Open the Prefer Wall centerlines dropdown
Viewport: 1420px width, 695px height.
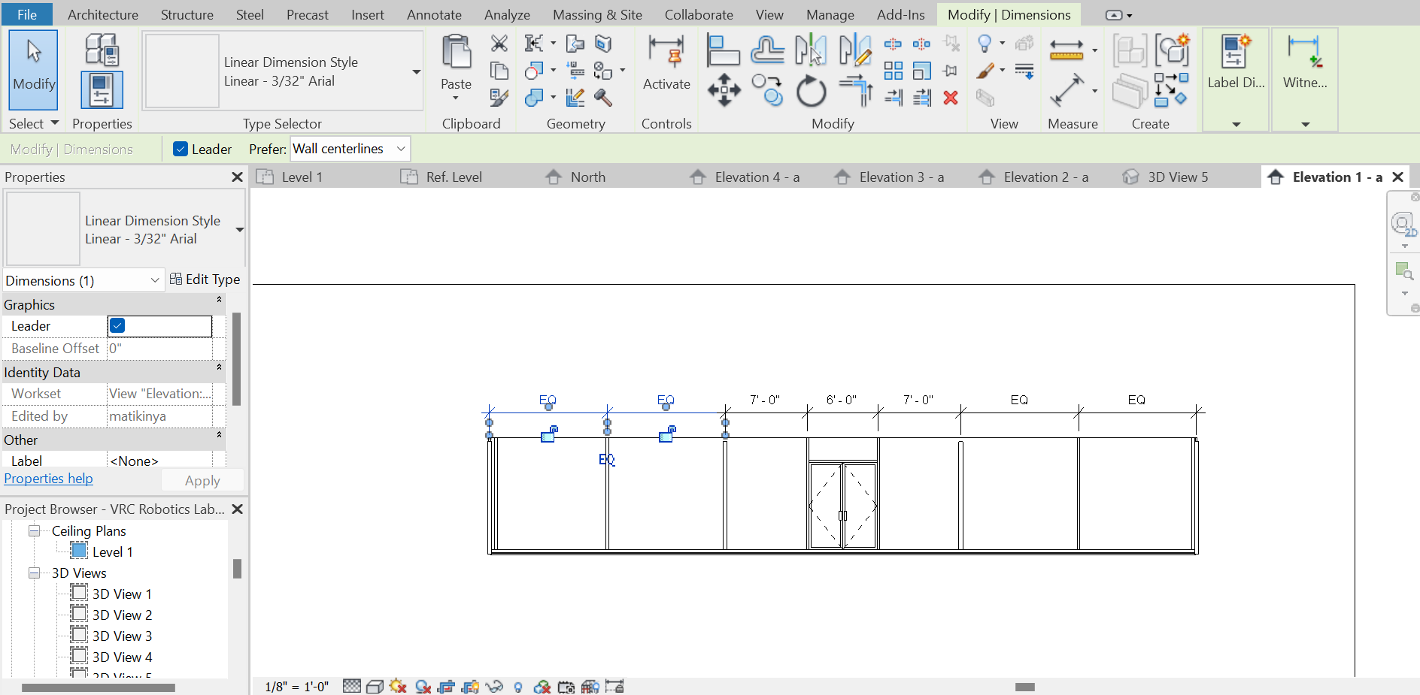(399, 149)
